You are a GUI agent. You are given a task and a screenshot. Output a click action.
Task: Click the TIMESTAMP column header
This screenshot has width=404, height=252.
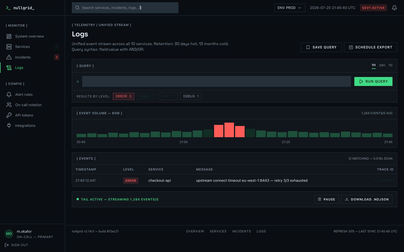click(x=86, y=170)
